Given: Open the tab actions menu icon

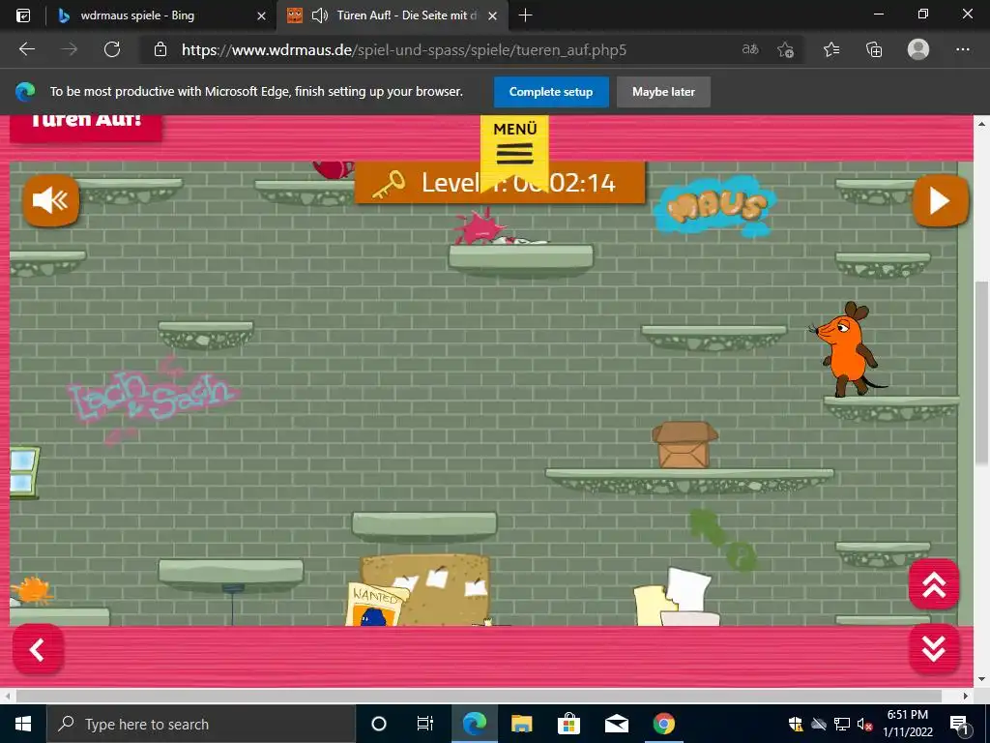Looking at the screenshot, I should [23, 15].
